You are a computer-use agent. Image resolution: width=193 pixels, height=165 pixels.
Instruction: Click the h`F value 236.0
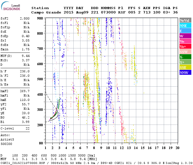(x=25, y=71)
